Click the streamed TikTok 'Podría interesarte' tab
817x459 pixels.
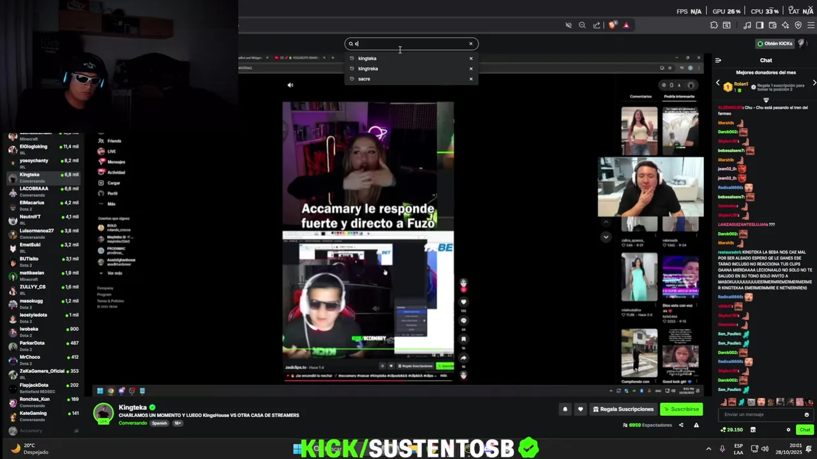pos(679,96)
